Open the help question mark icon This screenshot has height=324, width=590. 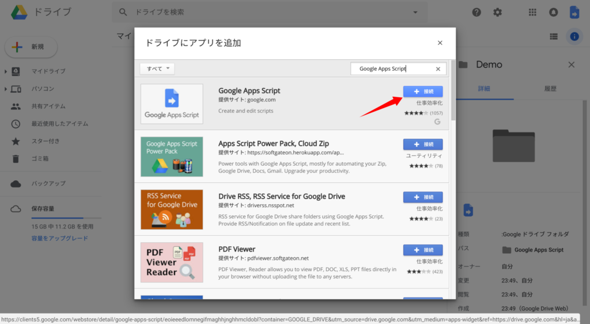476,12
